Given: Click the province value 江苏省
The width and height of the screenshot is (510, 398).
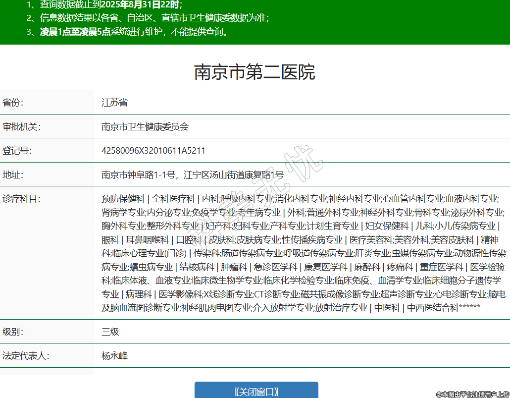Looking at the screenshot, I should point(114,103).
